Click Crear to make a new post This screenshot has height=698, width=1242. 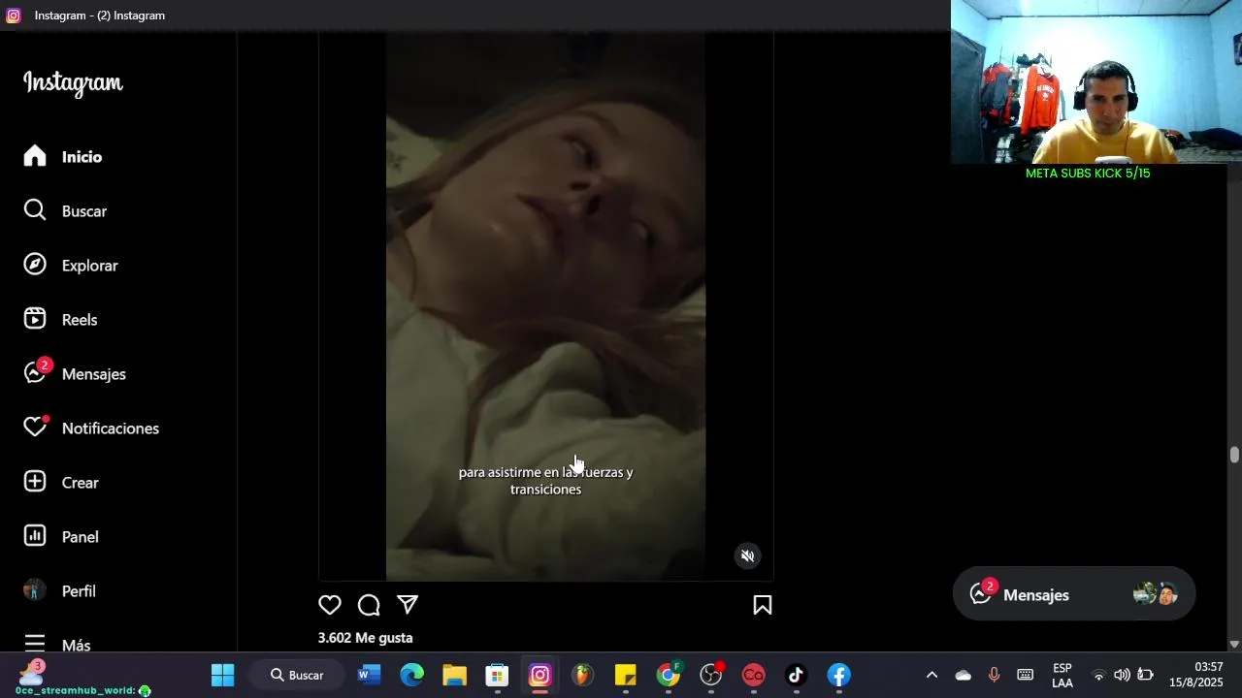coord(61,483)
